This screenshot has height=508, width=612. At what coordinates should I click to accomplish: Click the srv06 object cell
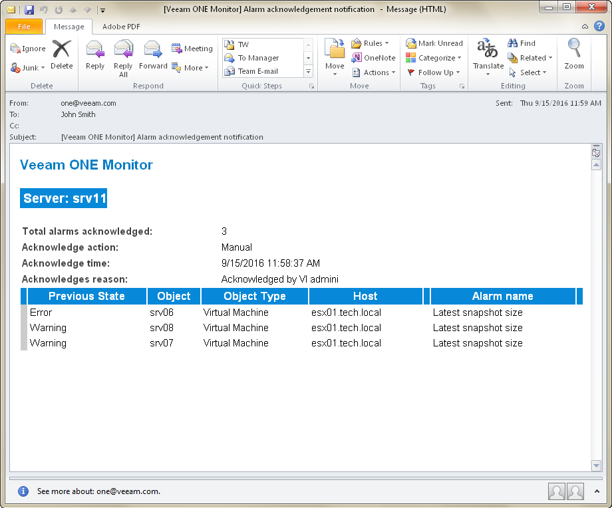[x=162, y=313]
